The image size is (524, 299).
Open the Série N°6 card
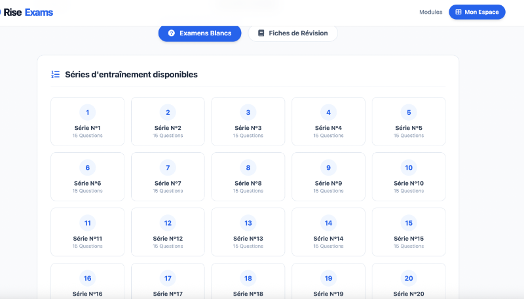87,176
